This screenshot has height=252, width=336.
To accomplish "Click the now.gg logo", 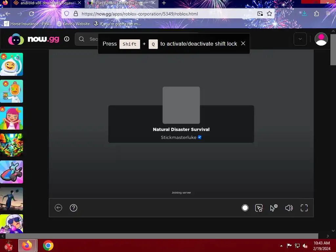I will (34, 39).
